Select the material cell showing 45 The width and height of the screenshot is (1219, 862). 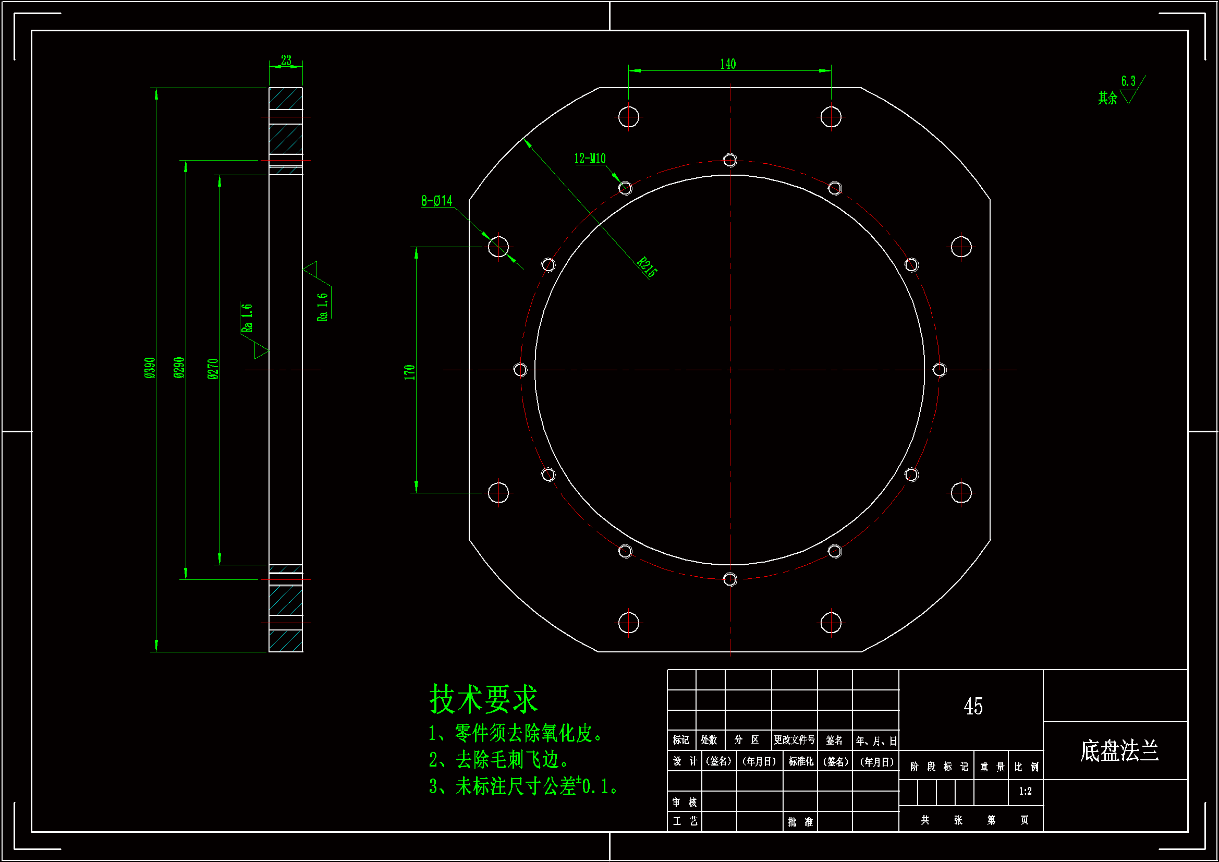point(973,707)
